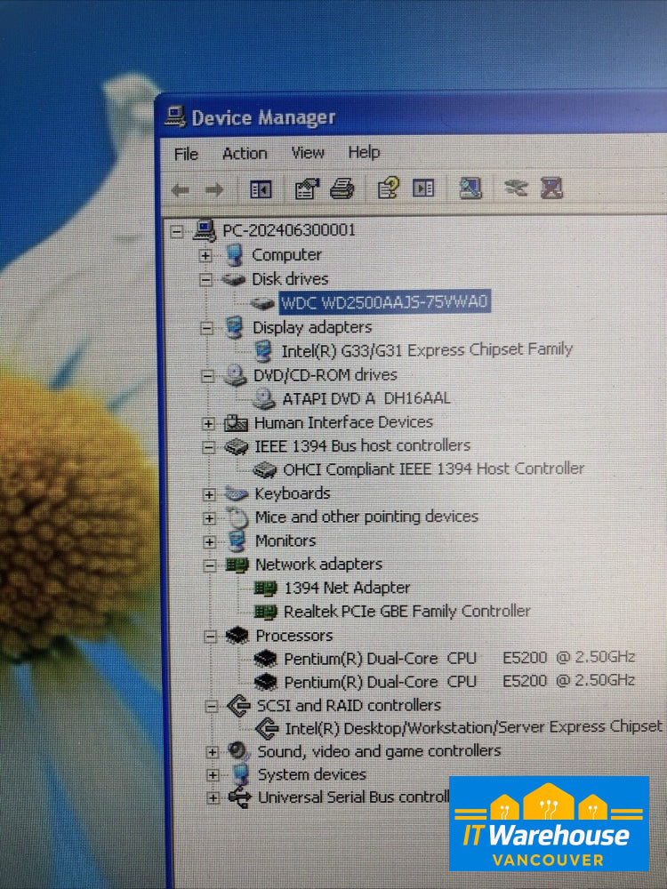The image size is (667, 889).
Task: Collapse the DVD/CD-ROM drives category
Action: [207, 376]
